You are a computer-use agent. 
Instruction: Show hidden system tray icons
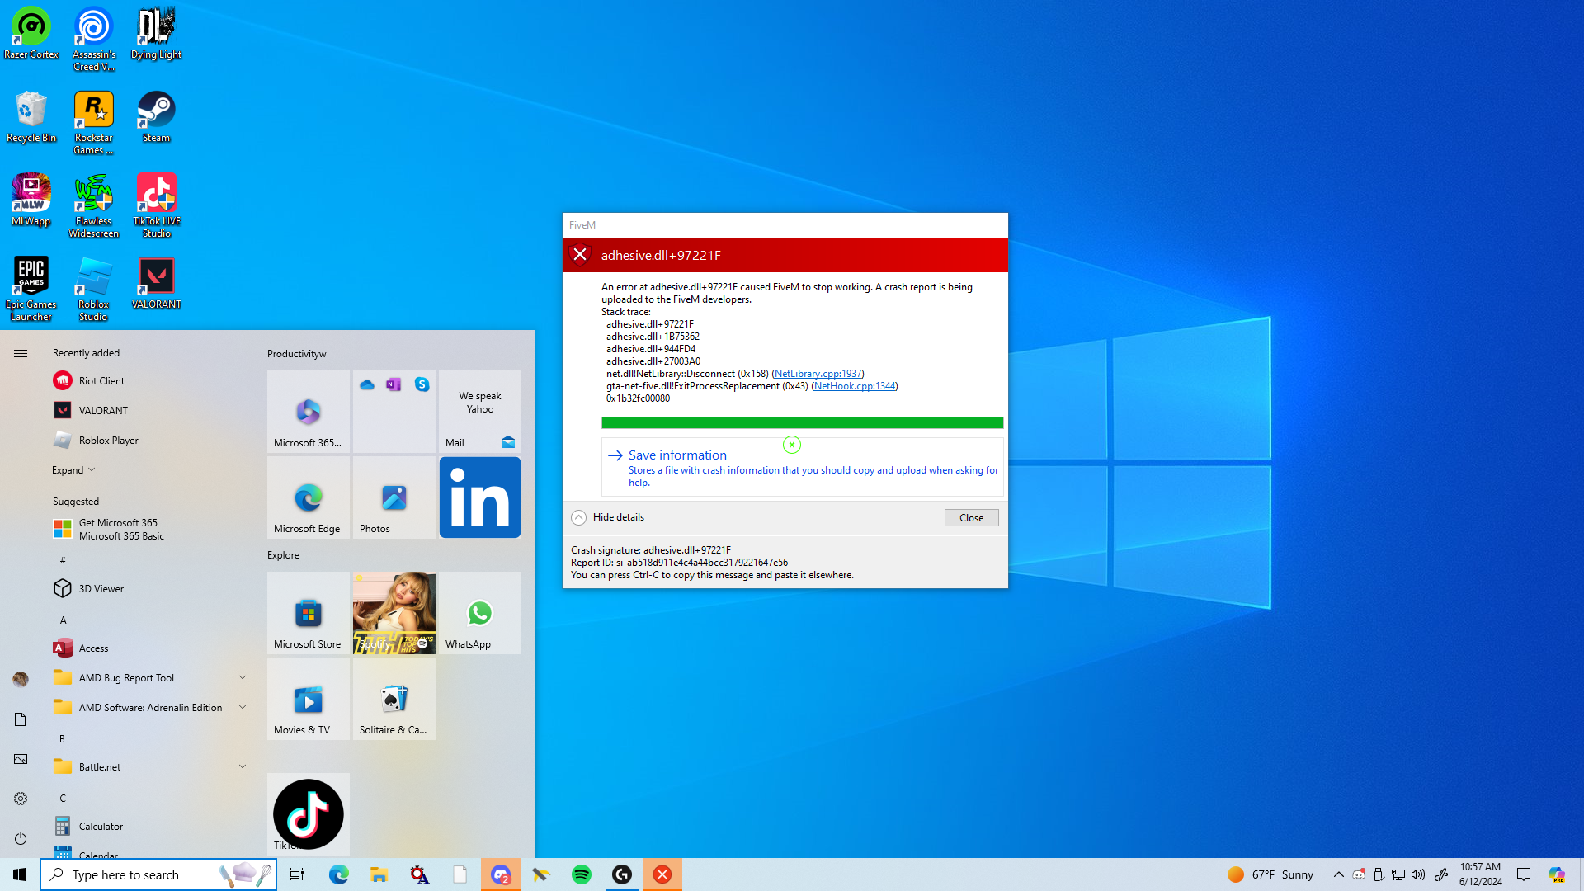(x=1338, y=874)
